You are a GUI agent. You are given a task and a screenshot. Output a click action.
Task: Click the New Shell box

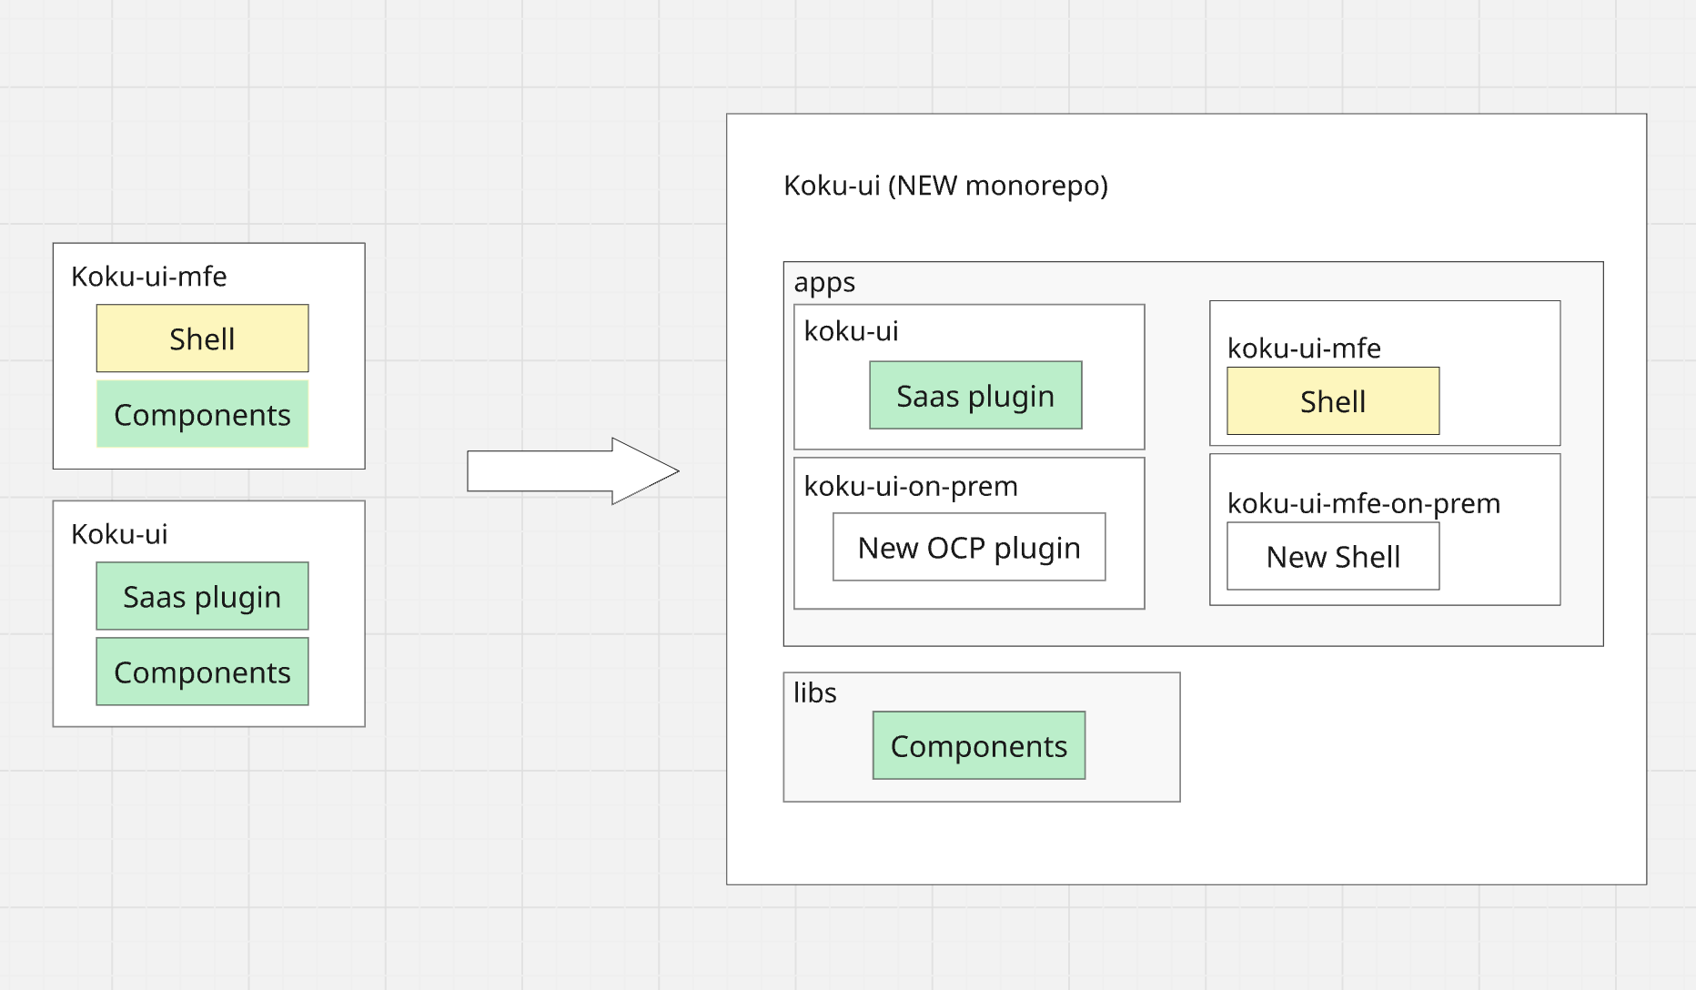(1333, 557)
